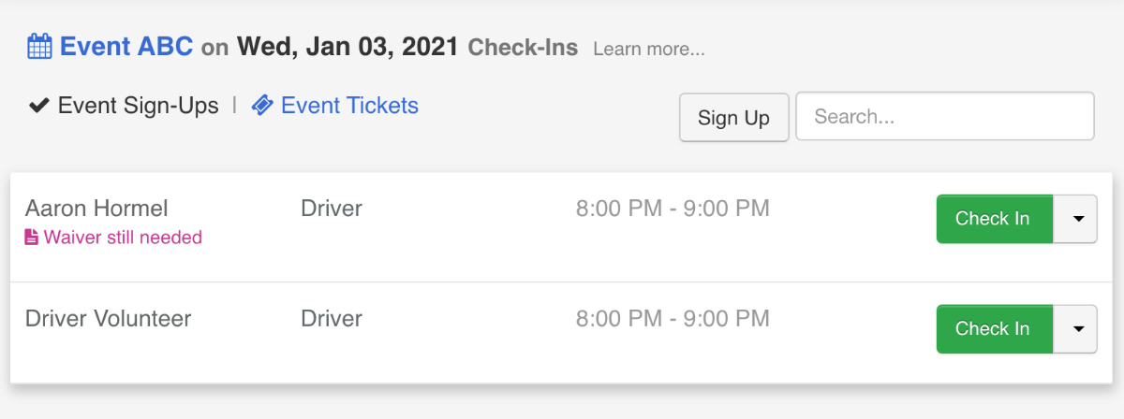Check In Aaron Hormel

tap(994, 219)
